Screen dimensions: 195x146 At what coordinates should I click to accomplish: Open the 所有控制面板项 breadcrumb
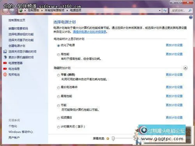[x=55, y=10]
